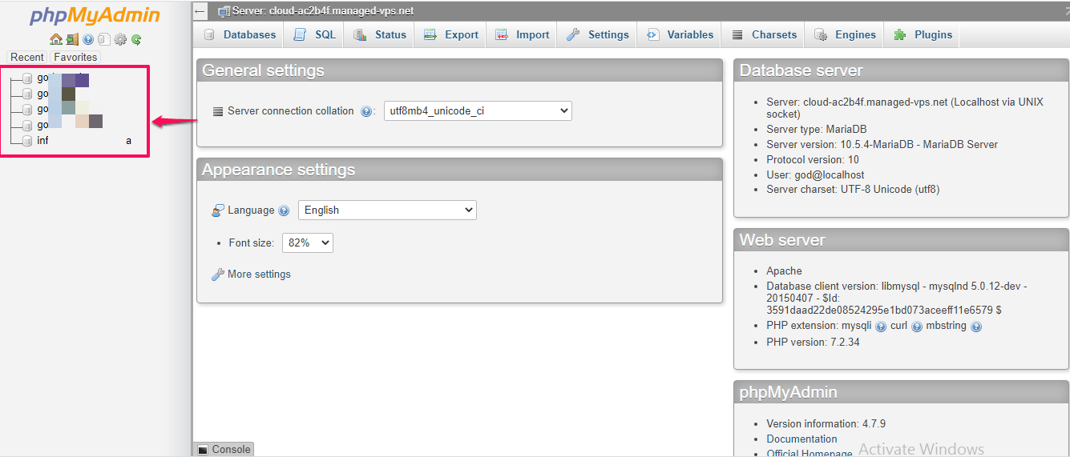1070x457 pixels.
Task: Switch to the Engines tab
Action: 845,34
